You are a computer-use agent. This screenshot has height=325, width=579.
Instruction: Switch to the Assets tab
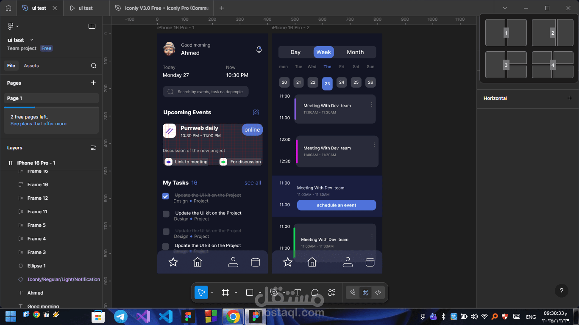(x=31, y=66)
